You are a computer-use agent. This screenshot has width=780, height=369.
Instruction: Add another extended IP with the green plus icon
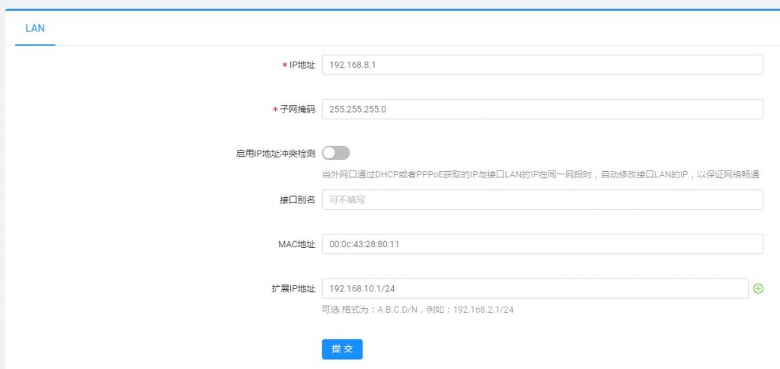click(758, 288)
